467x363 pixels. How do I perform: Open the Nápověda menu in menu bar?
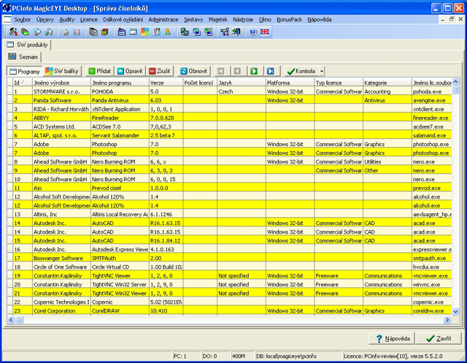point(320,20)
